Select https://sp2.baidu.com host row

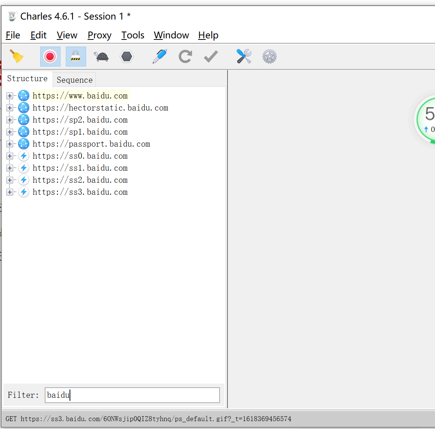point(80,120)
